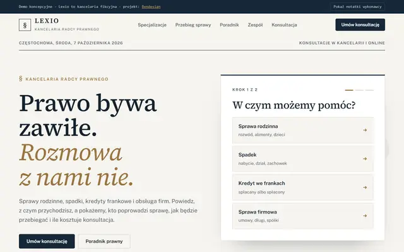Screen dimensions: 404x252
Task: Click the arrow icon in Sprawa firmowa row
Action: pos(365,215)
